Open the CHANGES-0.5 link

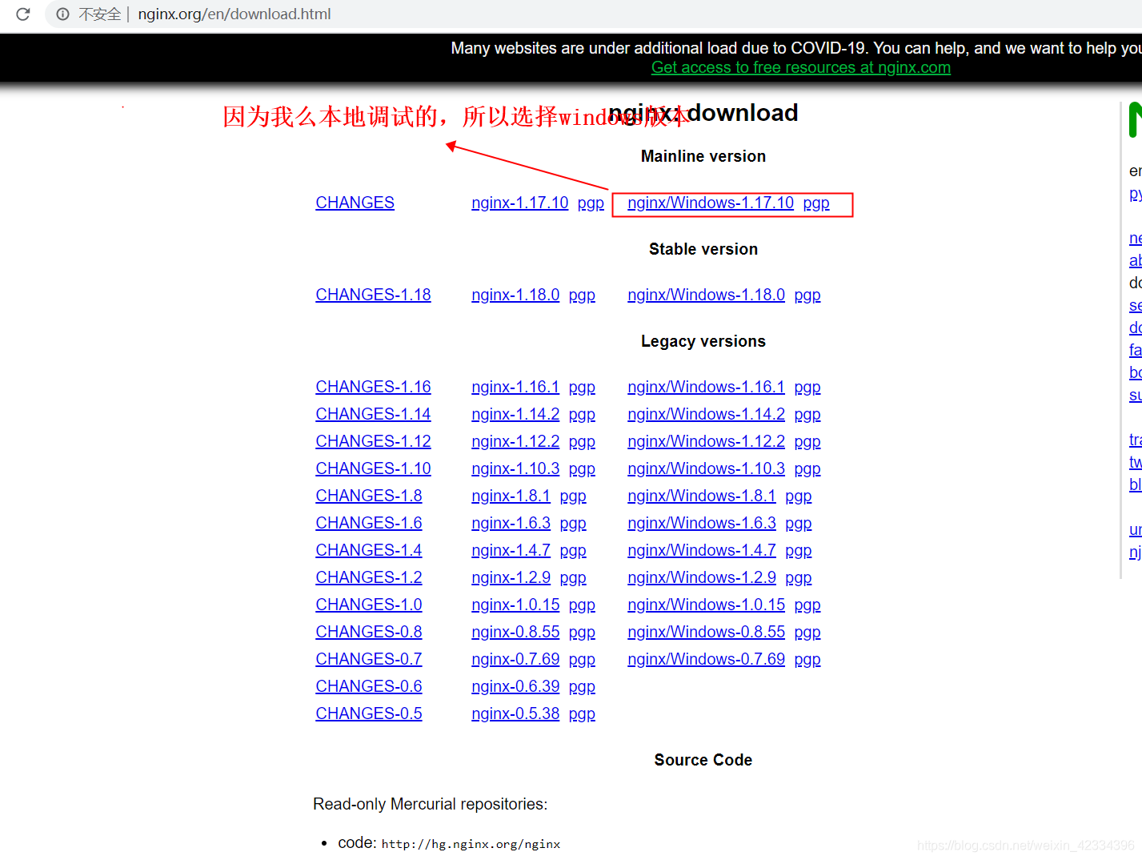pyautogui.click(x=368, y=713)
